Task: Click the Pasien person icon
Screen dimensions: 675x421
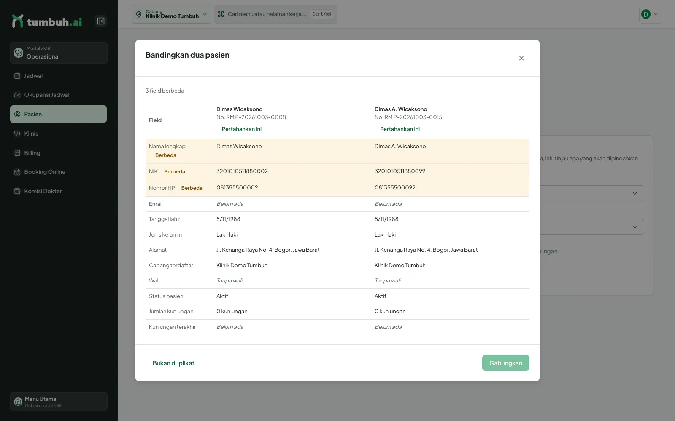Action: [17, 114]
